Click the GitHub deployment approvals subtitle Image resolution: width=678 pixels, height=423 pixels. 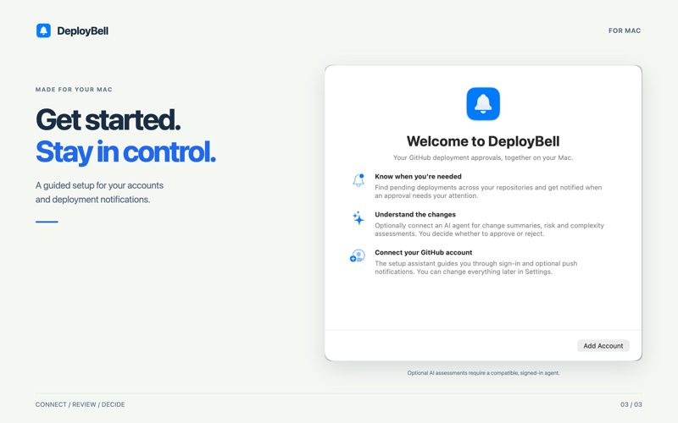point(483,157)
